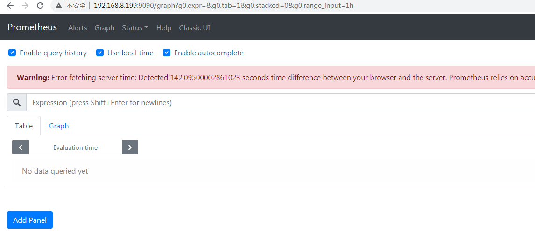Toggle Enable query history checkbox
The image size is (535, 247).
pos(12,53)
